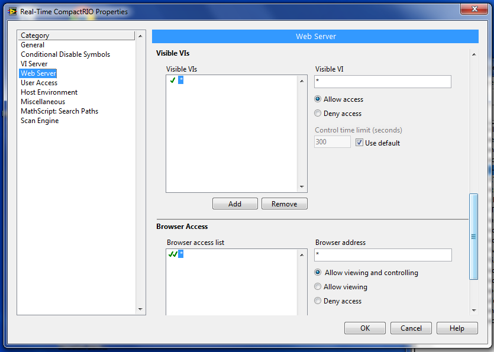Close the Real-Time CompactRIO Properties dialog
The image size is (494, 352).
click(474, 9)
